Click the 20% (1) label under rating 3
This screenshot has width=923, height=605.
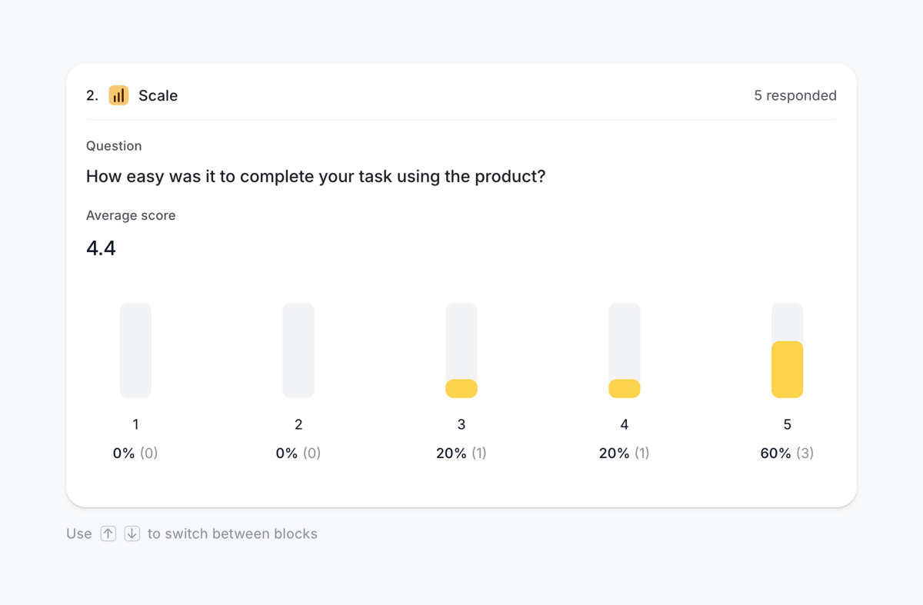pos(461,453)
